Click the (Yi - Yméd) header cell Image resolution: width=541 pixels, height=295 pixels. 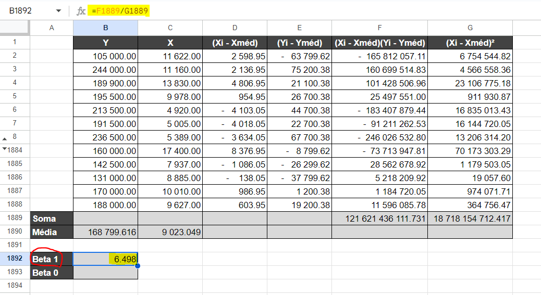pyautogui.click(x=300, y=43)
